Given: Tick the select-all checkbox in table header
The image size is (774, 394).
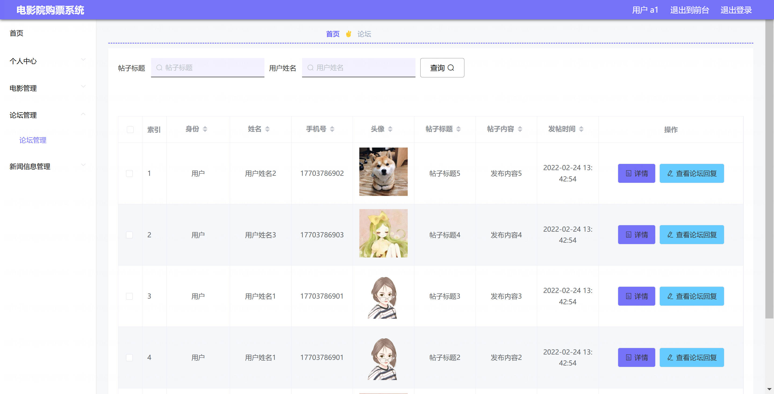Looking at the screenshot, I should (130, 130).
